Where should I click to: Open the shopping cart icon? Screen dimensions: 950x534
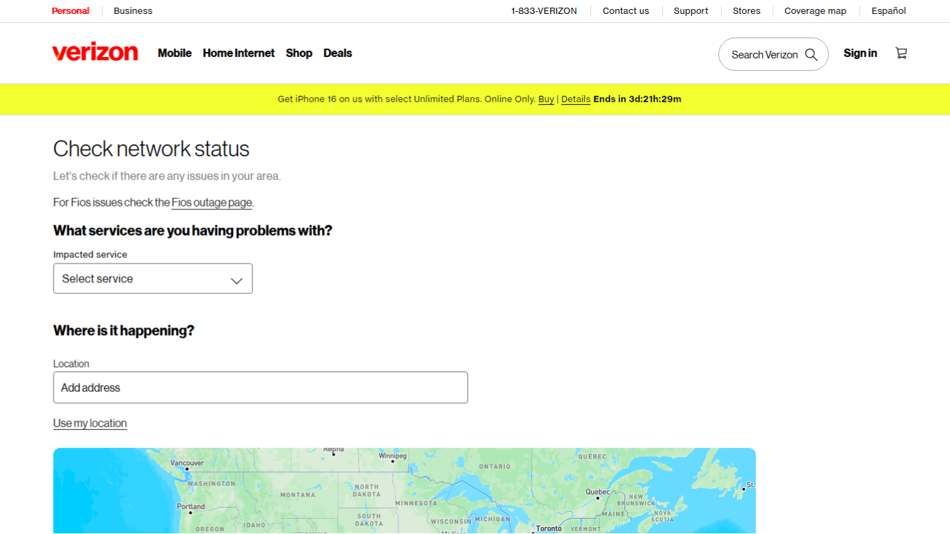click(901, 53)
